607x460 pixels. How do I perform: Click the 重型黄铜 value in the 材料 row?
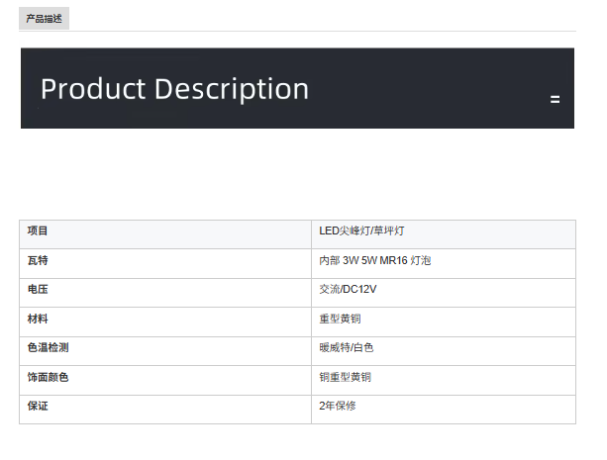pos(340,320)
